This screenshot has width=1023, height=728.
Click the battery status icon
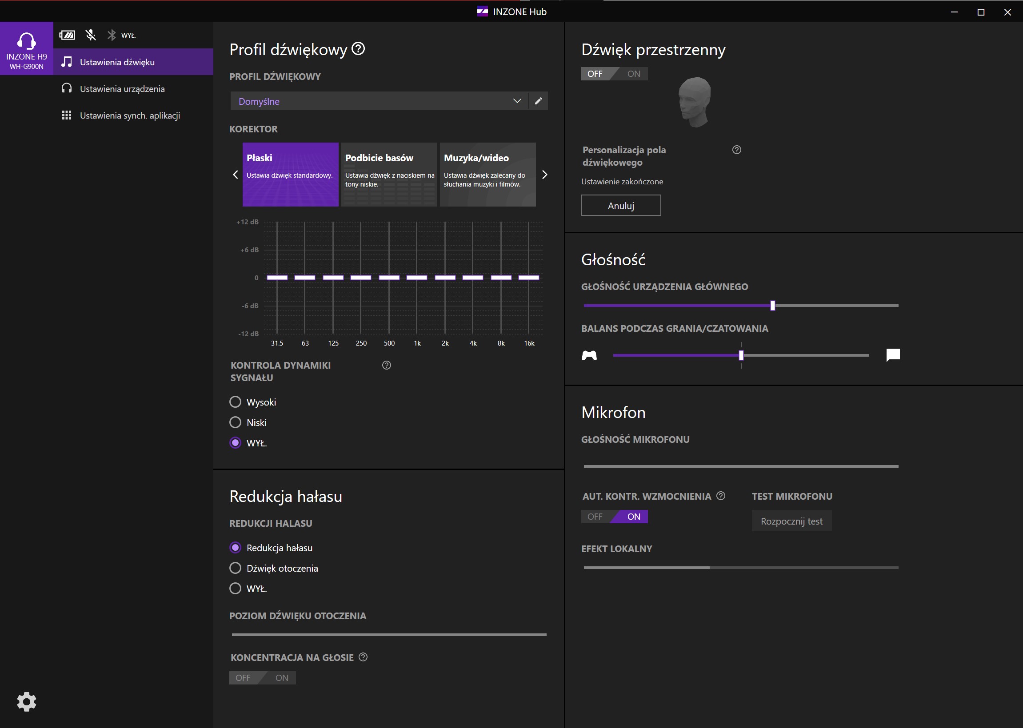[67, 35]
